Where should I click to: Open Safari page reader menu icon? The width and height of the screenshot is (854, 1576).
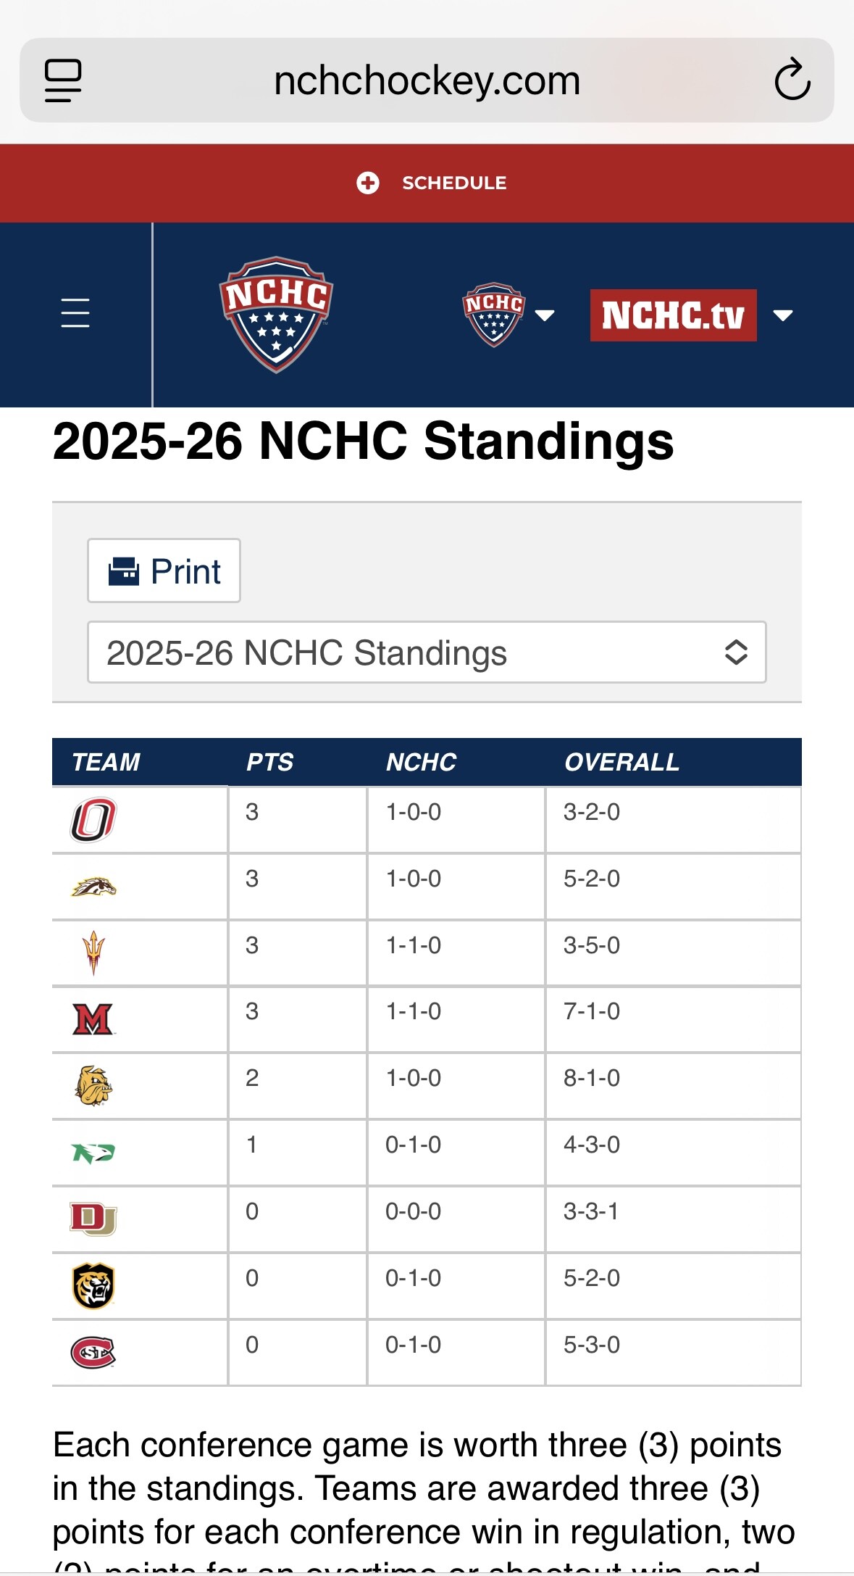point(63,80)
